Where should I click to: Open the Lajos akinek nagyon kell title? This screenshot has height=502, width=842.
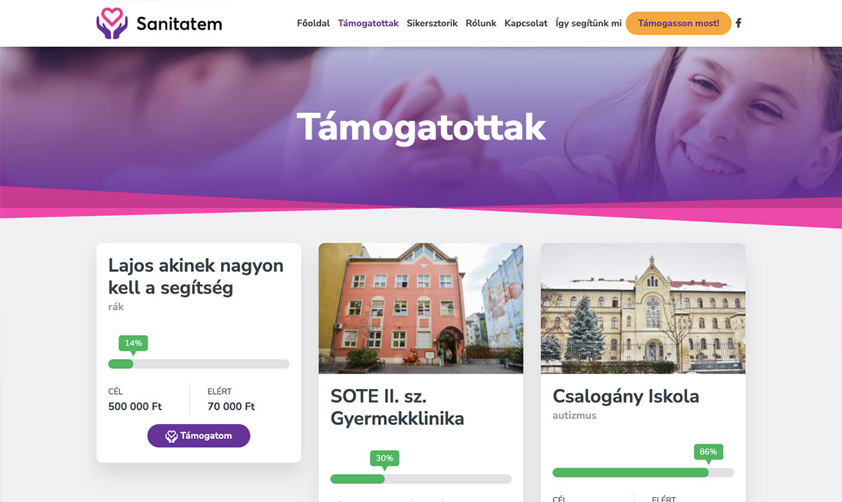pyautogui.click(x=196, y=276)
